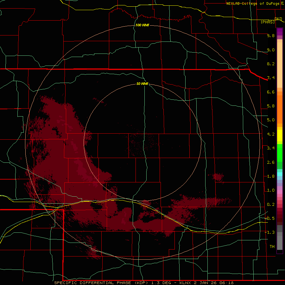Viewport: 285px width, 285px height.
Task: Click the 50 NMI range ring label
Action: point(142,84)
